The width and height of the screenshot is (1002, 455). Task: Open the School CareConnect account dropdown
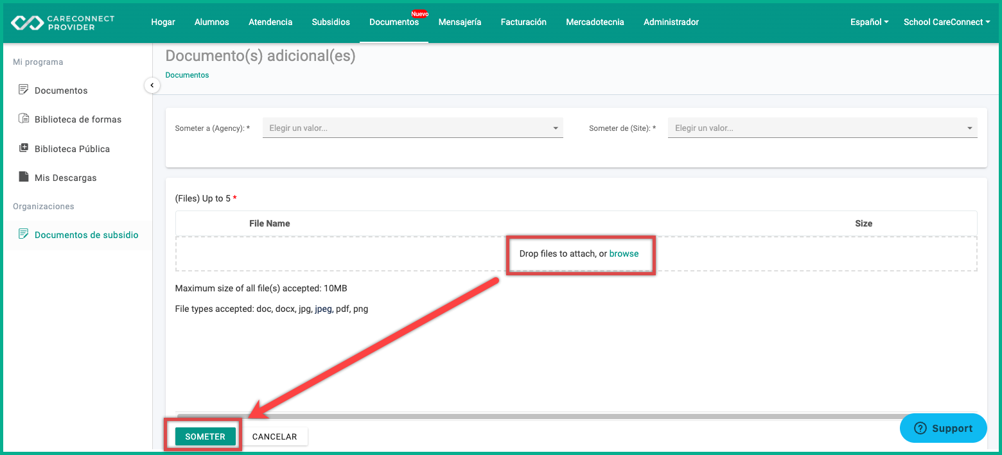(947, 22)
